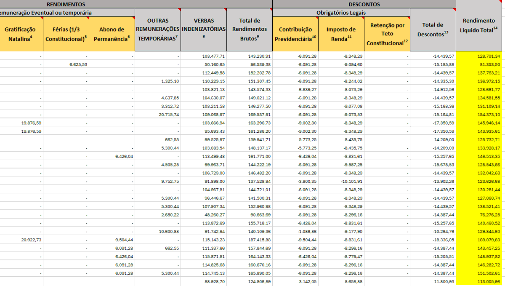The height and width of the screenshot is (286, 505).
Task: Click the temporary remuneration value 1.325,10
Action: tap(158, 81)
